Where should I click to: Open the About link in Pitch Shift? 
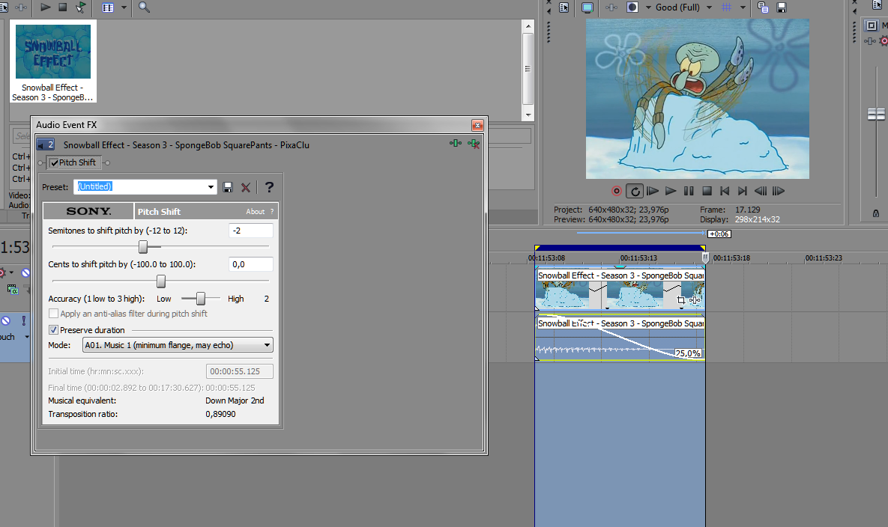(x=255, y=212)
